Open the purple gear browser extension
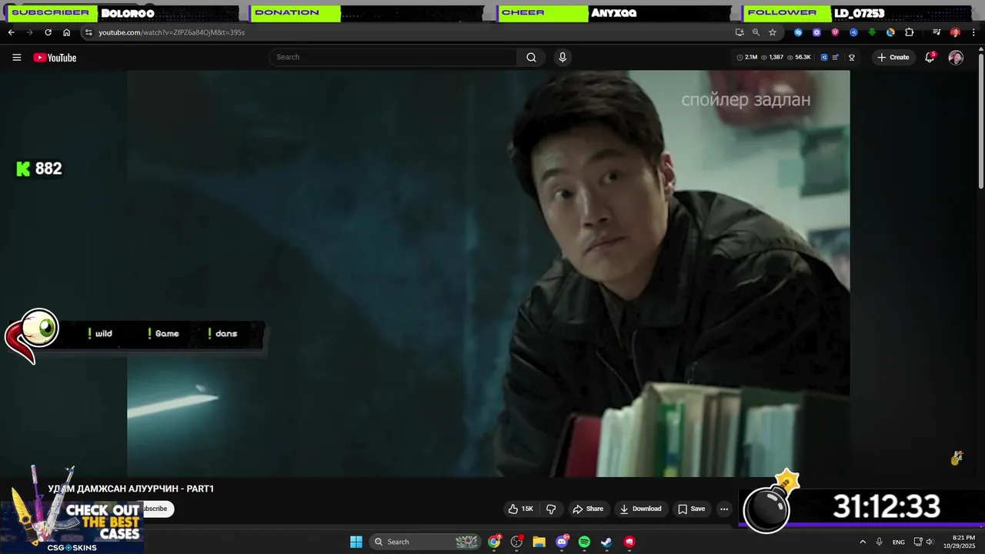The width and height of the screenshot is (985, 554). [816, 32]
